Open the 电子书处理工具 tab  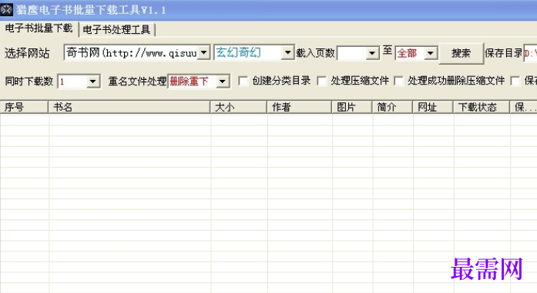116,30
